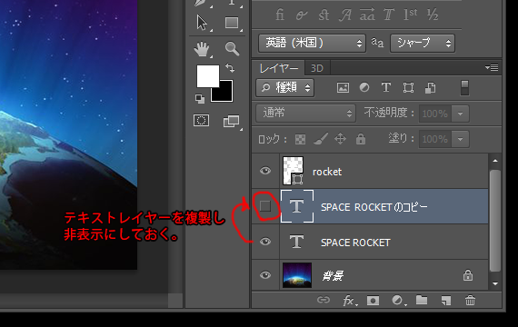
Task: Toggle the layer filtering on/off switch
Action: tap(464, 88)
